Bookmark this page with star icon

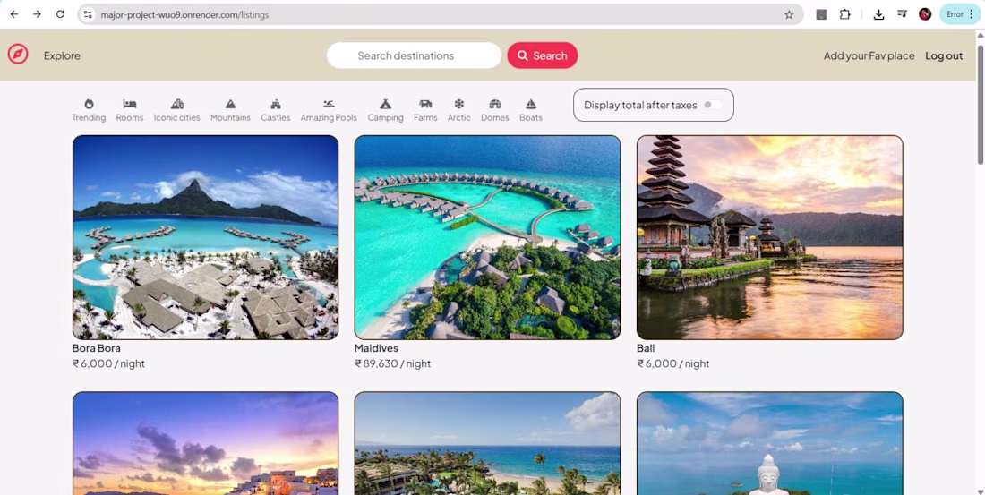[x=789, y=14]
